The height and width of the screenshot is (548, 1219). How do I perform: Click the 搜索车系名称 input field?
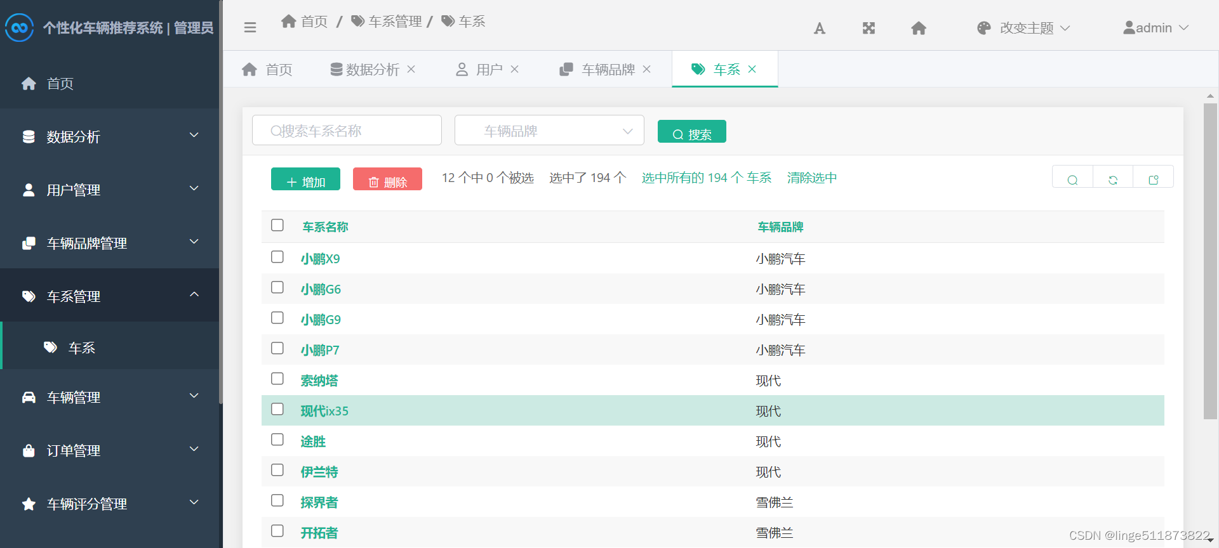pyautogui.click(x=347, y=130)
